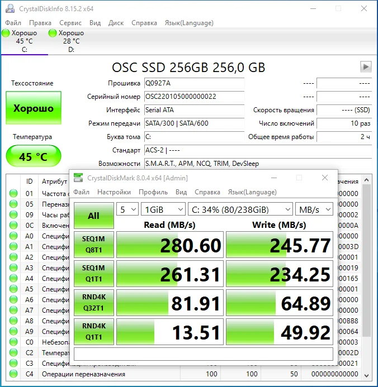The height and width of the screenshot is (387, 378).
Task: Open Файл menu in CrystalDiskInfo
Action: [13, 23]
